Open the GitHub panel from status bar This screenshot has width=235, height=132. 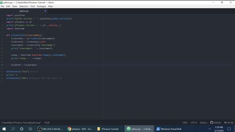coord(216,122)
